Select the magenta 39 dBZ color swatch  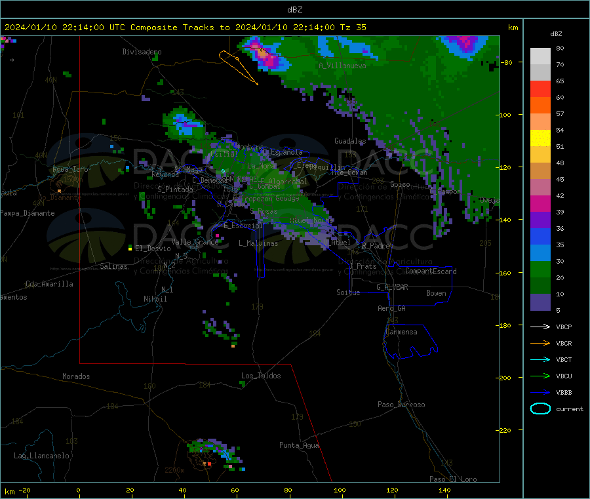(x=540, y=203)
